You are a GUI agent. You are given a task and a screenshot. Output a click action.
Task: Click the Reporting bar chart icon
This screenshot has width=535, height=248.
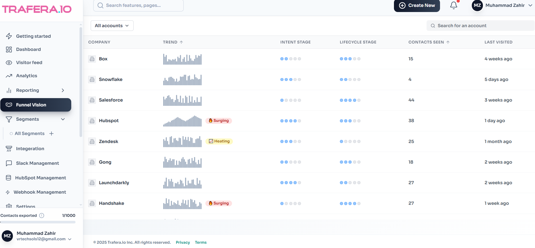pyautogui.click(x=9, y=90)
